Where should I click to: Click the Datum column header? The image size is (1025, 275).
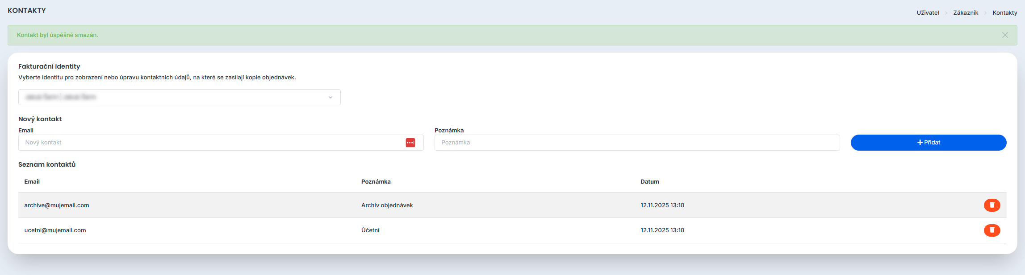coord(649,182)
